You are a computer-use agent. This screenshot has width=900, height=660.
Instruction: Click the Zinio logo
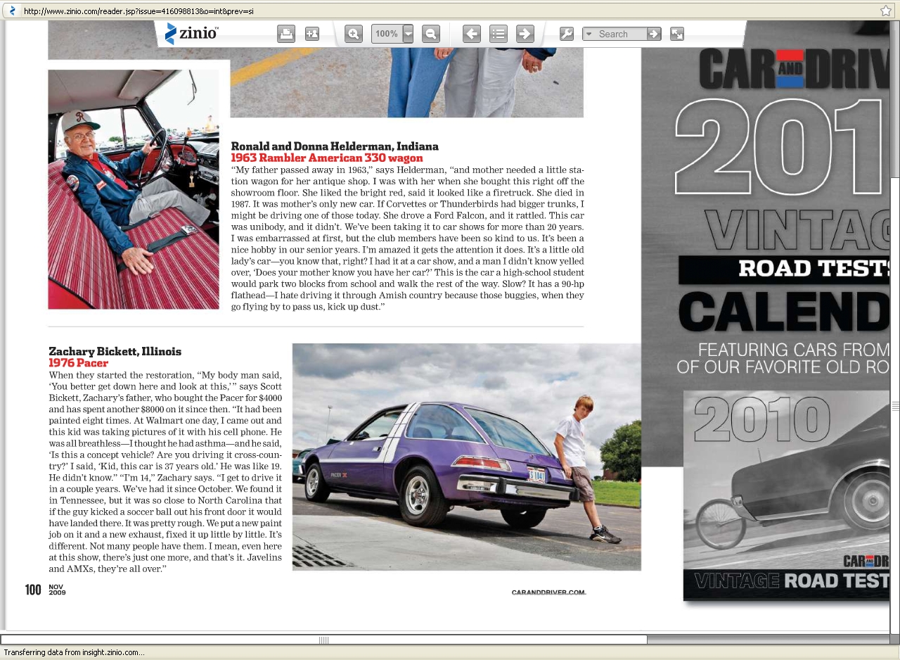pyautogui.click(x=191, y=33)
